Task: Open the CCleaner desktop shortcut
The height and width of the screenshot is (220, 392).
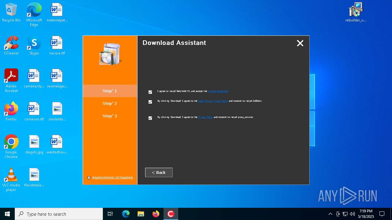Action: click(x=11, y=46)
